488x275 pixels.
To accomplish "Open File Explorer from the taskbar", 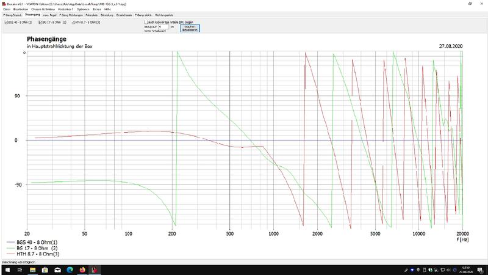I will pyautogui.click(x=32, y=269).
